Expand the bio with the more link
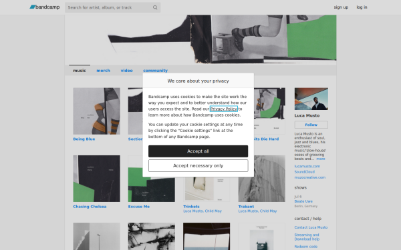The image size is (401, 250). [321, 159]
